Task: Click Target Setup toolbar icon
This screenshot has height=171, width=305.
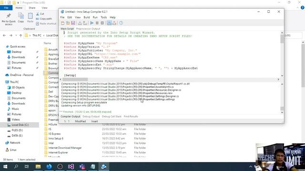Action: [109, 23]
